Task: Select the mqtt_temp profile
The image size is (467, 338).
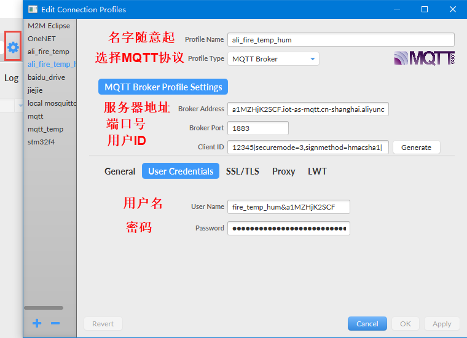Action: [x=50, y=129]
